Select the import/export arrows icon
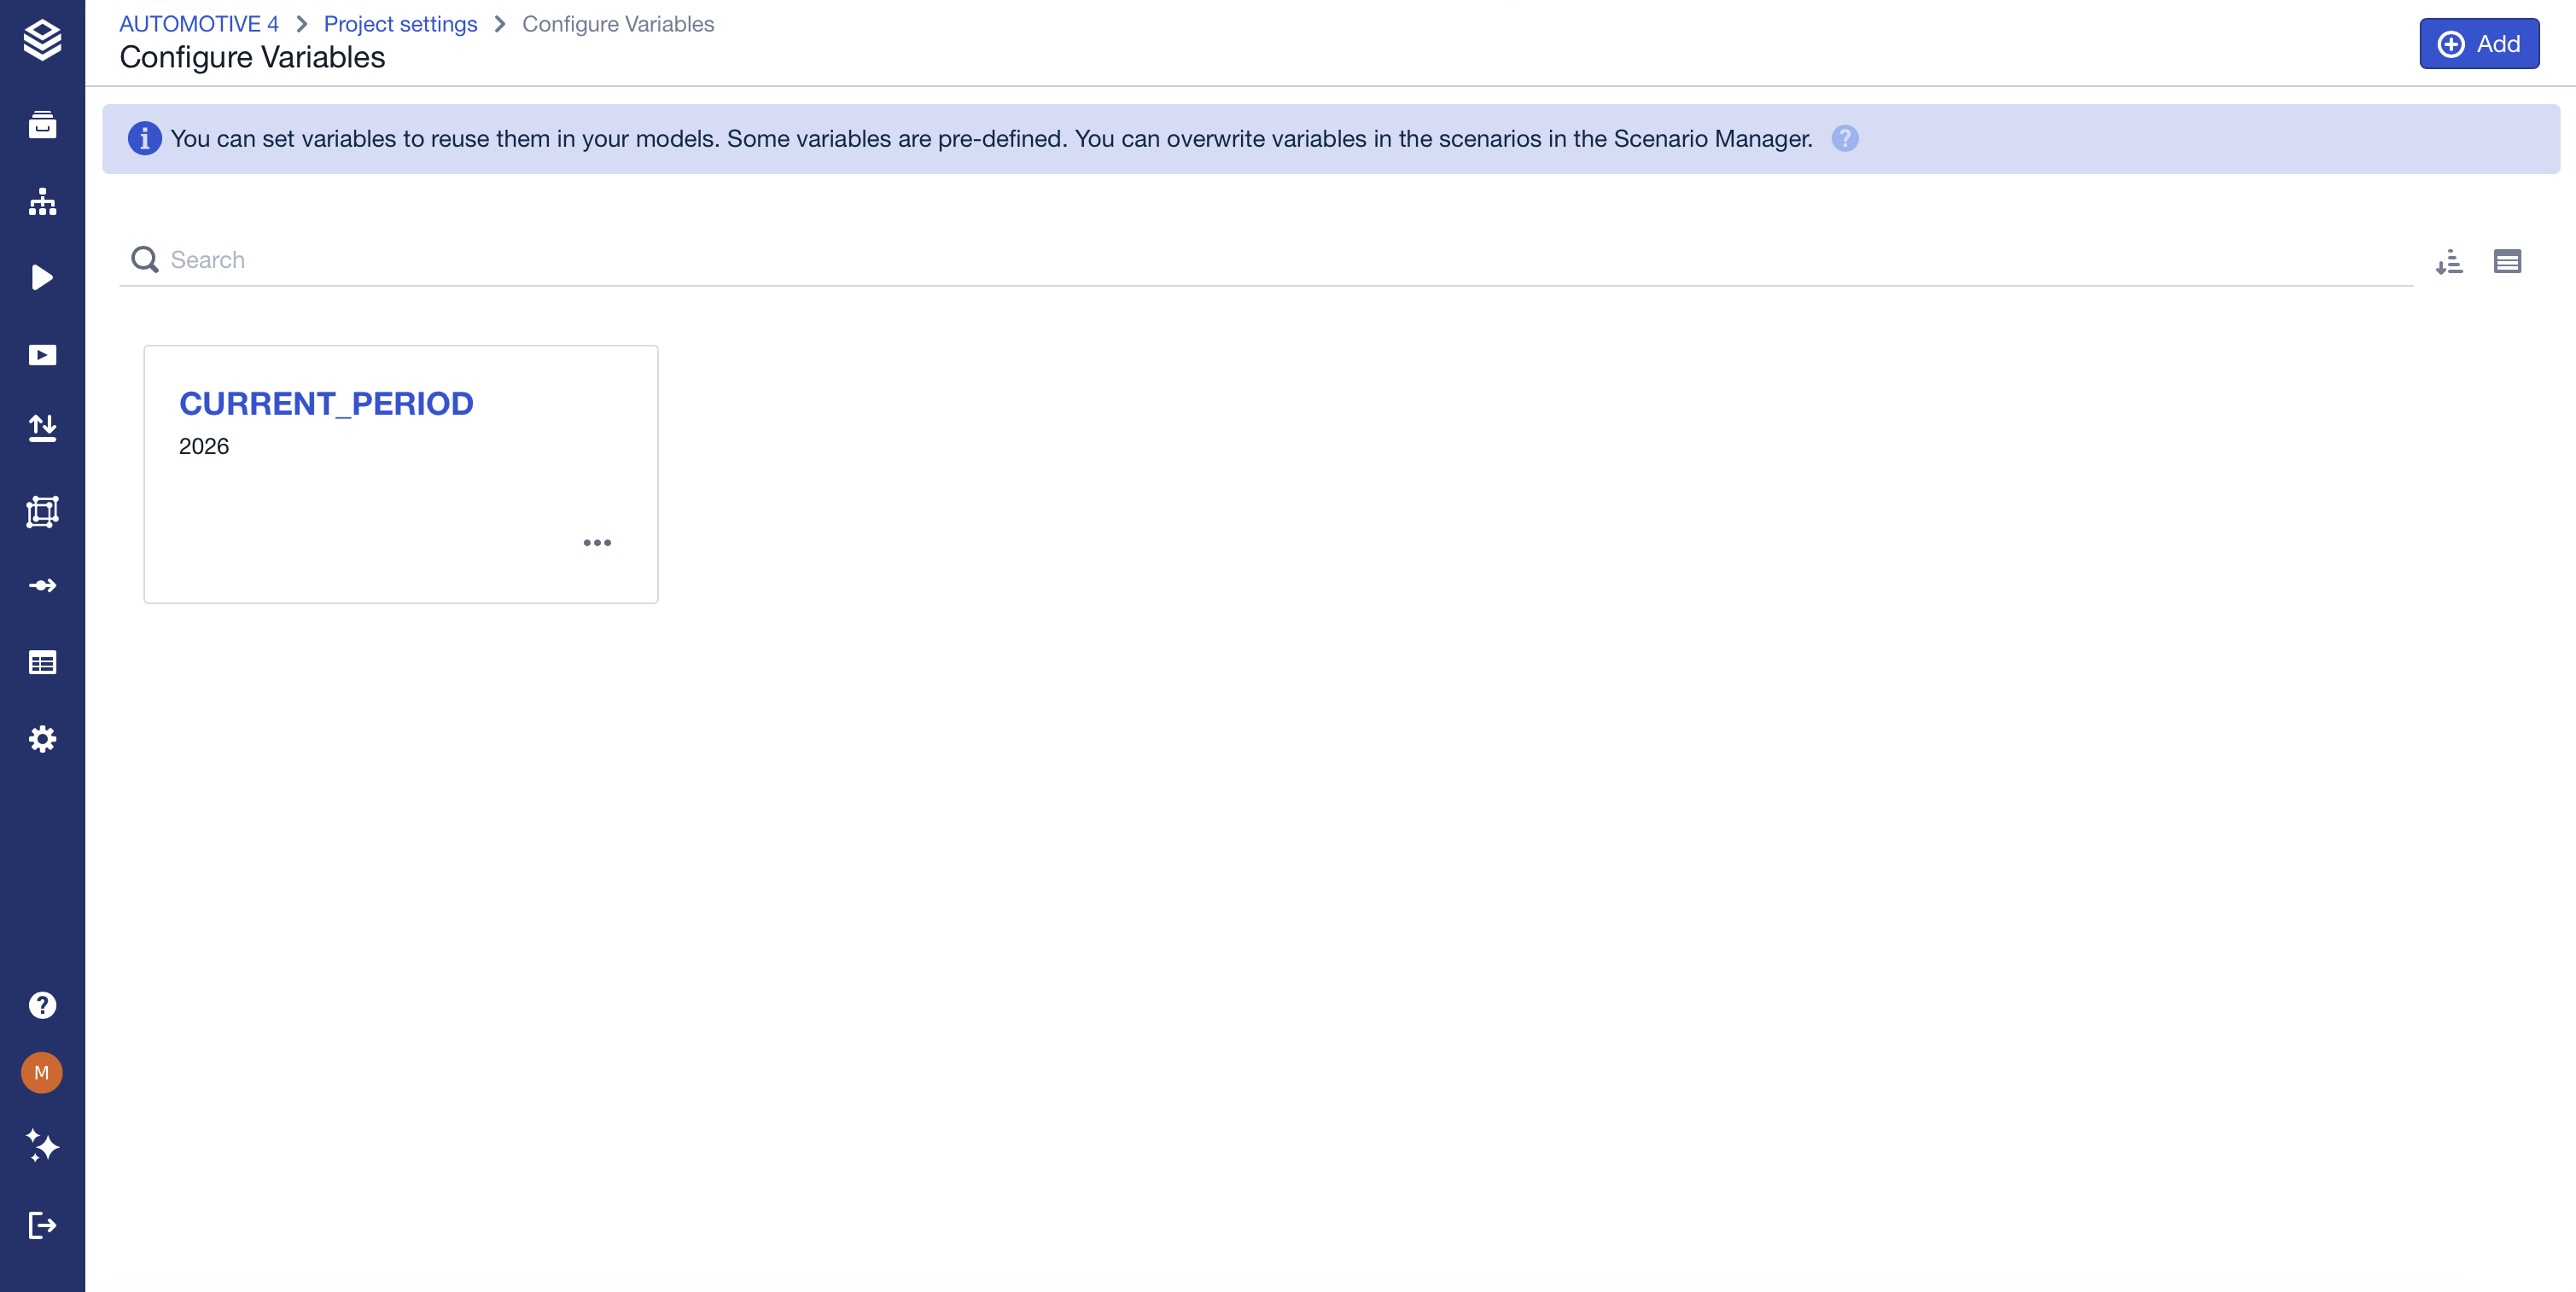This screenshot has width=2576, height=1292. click(x=42, y=428)
